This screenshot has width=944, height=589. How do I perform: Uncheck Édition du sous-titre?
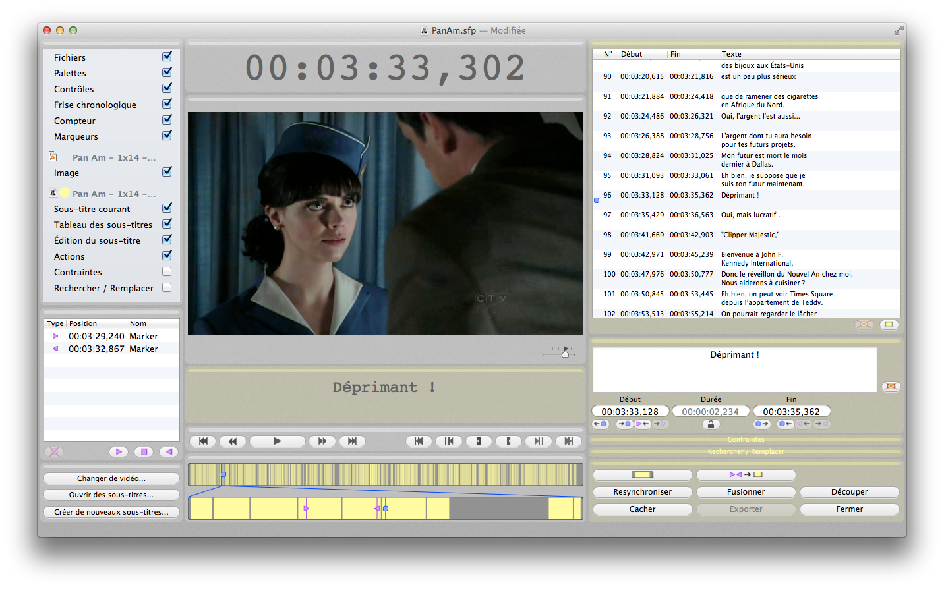(167, 240)
